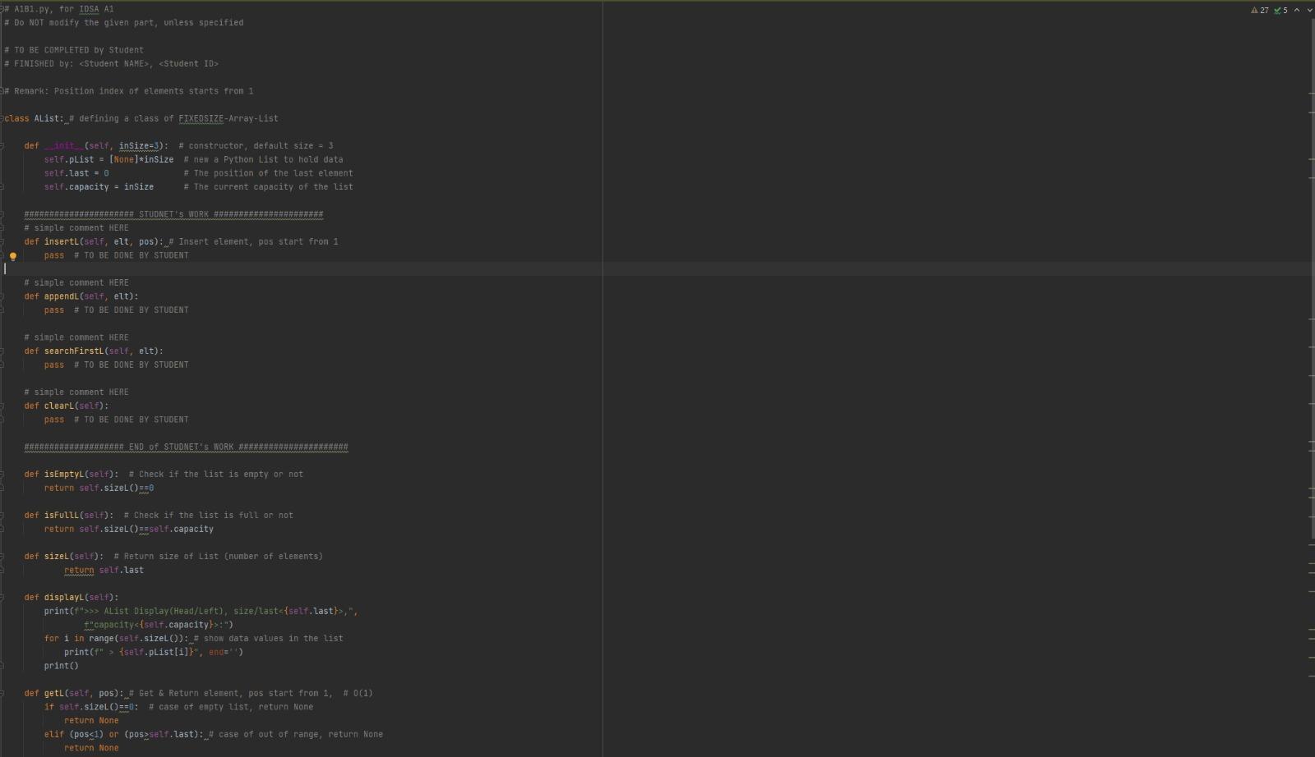The image size is (1315, 757).
Task: Click the warning count 27
Action: pos(1264,11)
